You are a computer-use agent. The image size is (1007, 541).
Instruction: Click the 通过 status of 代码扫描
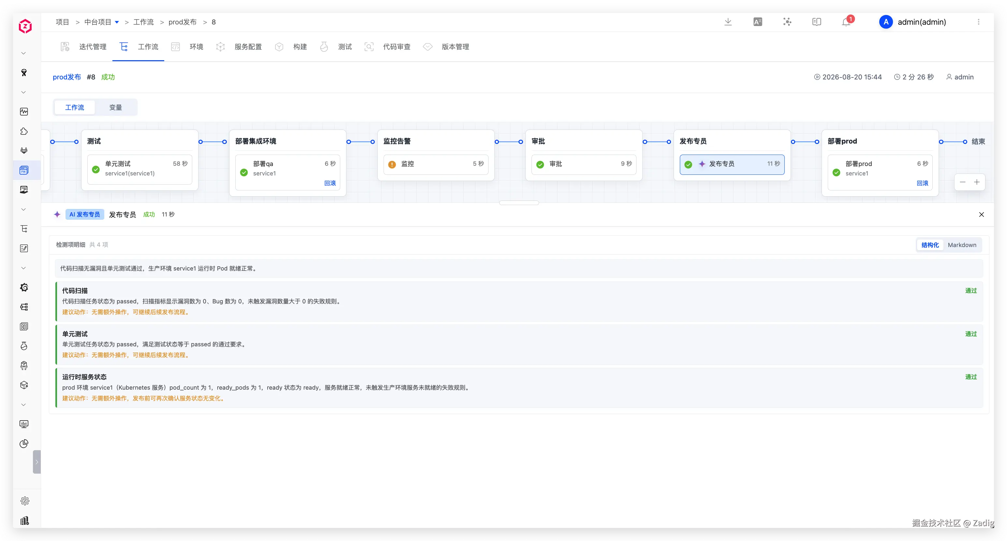click(x=971, y=290)
